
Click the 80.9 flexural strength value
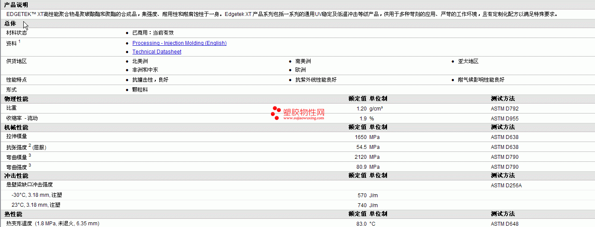[x=362, y=167]
